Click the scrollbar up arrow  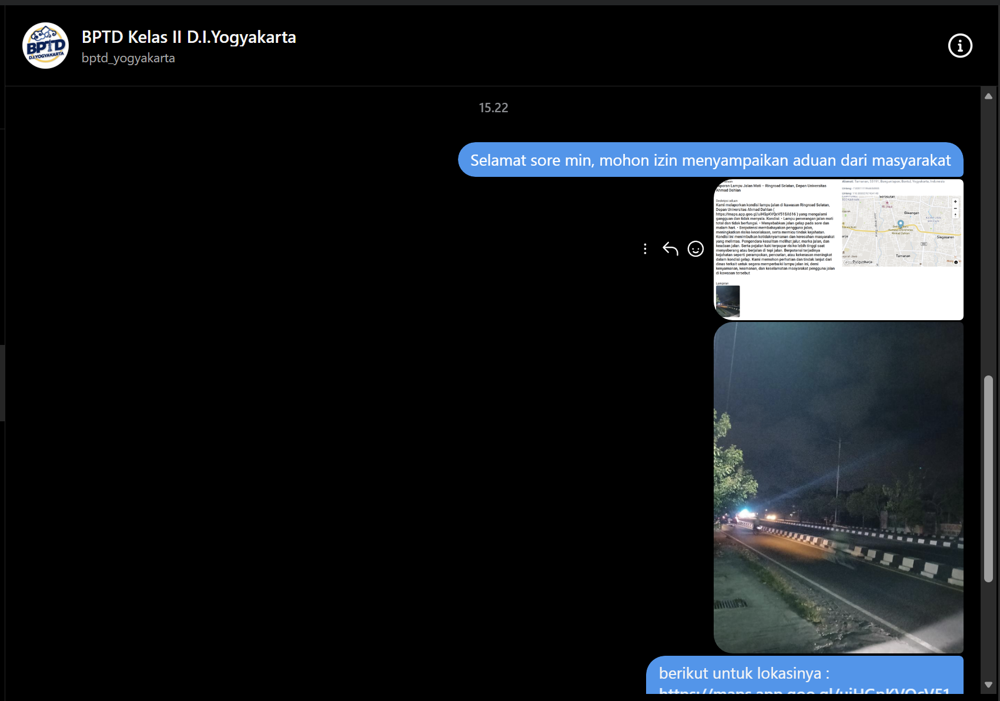point(988,96)
